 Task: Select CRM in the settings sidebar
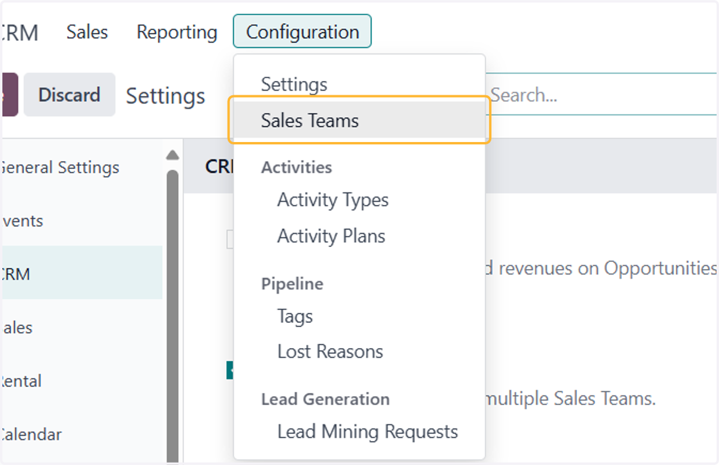pos(81,274)
